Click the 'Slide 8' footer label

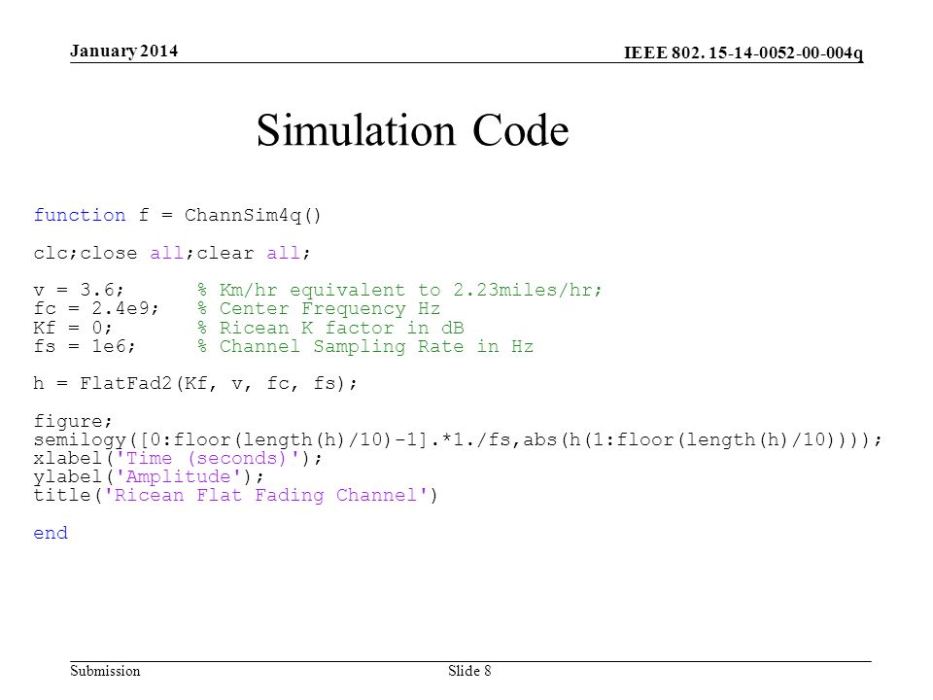click(x=469, y=671)
